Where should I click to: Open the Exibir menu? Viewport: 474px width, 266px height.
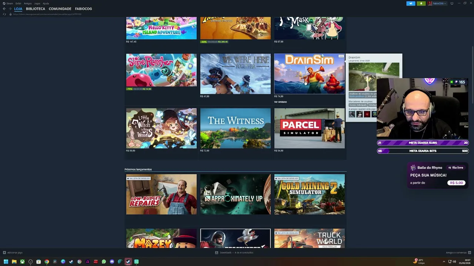coord(19,3)
